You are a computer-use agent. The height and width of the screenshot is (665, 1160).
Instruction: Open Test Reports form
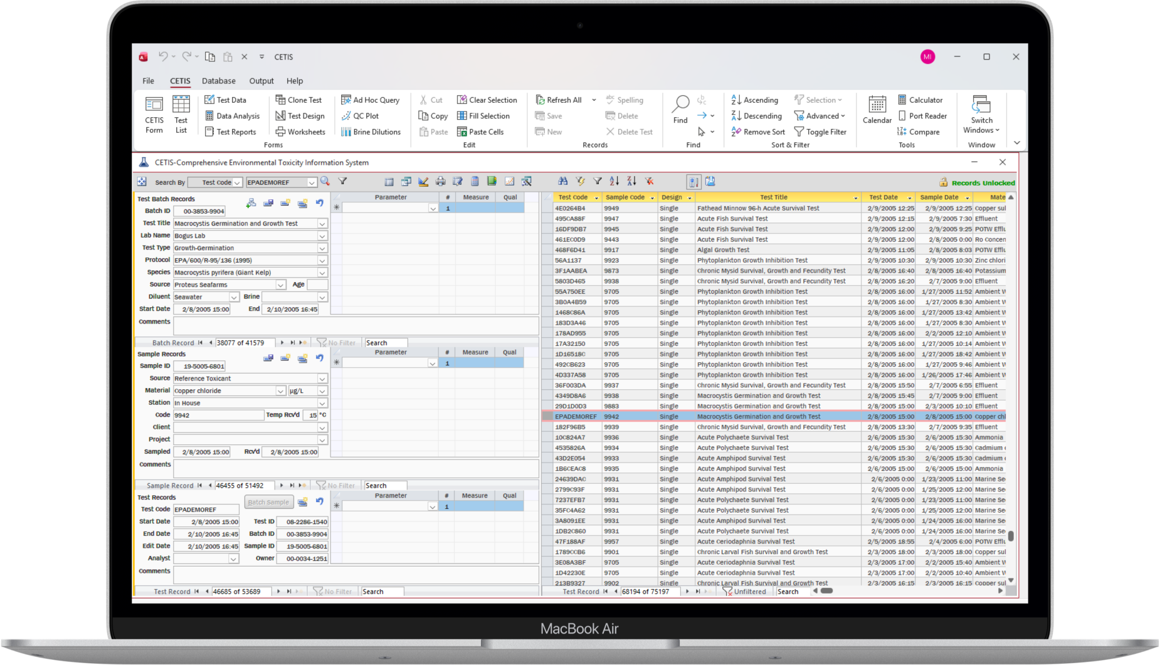[x=230, y=132]
